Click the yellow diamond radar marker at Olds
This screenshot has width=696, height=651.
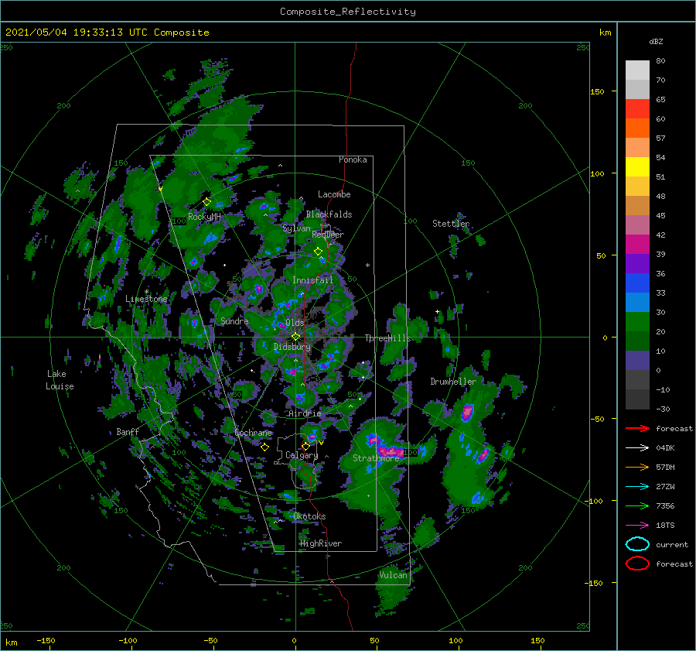[x=295, y=337]
